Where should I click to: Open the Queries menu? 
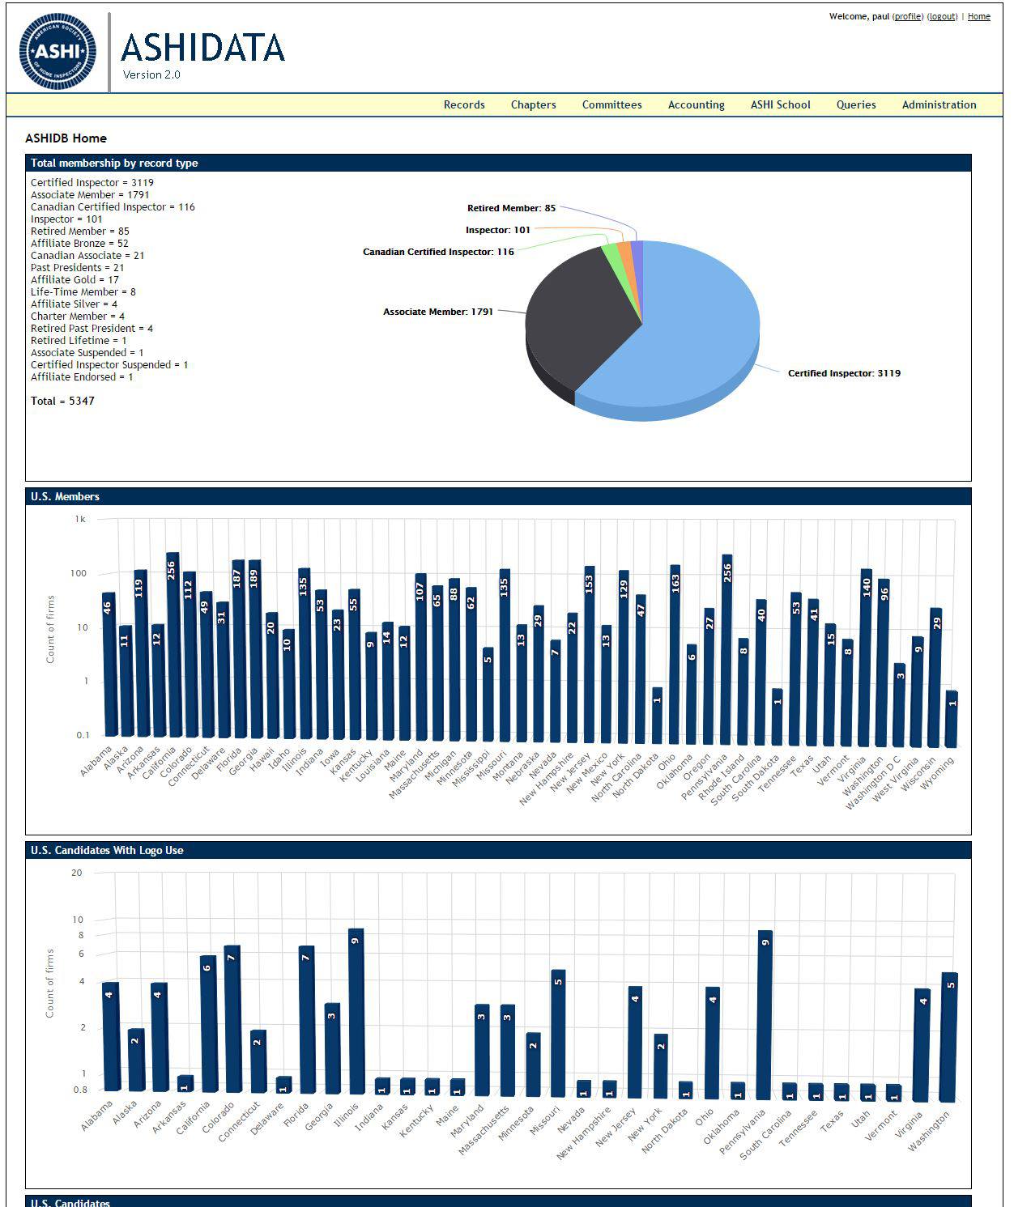pos(856,104)
